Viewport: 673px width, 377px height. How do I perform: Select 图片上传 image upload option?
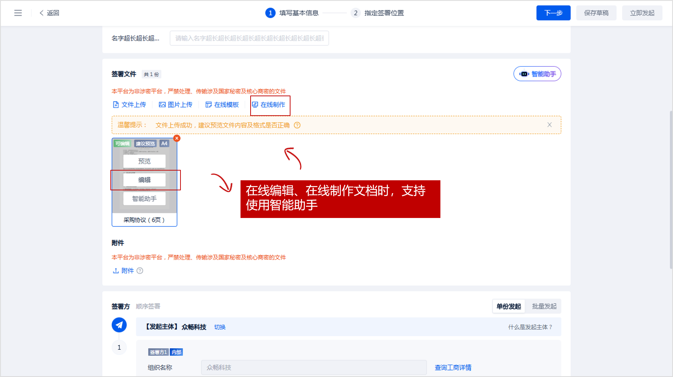click(x=176, y=104)
